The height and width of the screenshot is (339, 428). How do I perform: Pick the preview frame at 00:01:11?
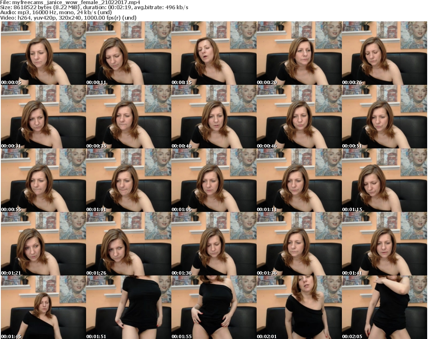pyautogui.click(x=299, y=181)
